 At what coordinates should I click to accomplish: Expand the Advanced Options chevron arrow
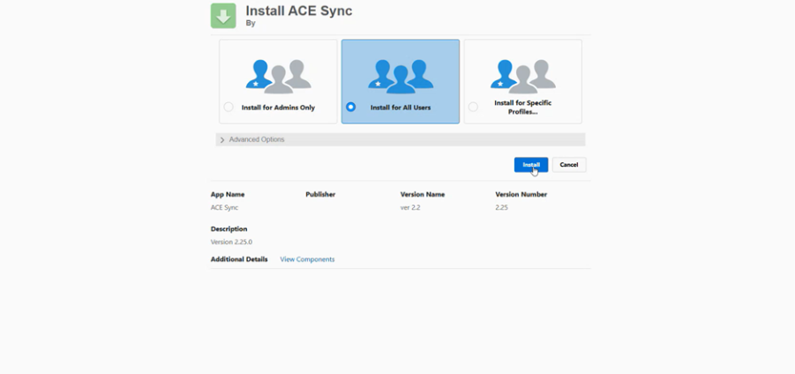tap(222, 140)
